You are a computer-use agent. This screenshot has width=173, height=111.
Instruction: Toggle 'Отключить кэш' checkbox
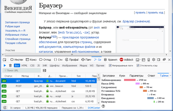[x=138, y=65]
